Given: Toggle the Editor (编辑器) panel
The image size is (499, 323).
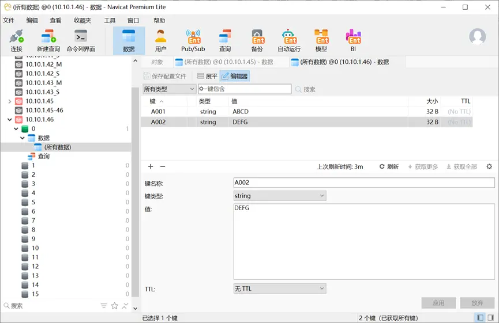Looking at the screenshot, I should point(235,76).
